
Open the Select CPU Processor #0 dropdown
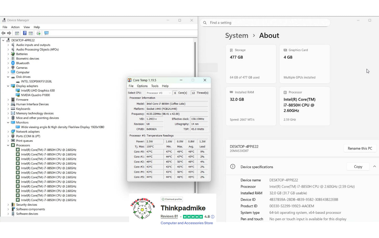[x=159, y=93]
